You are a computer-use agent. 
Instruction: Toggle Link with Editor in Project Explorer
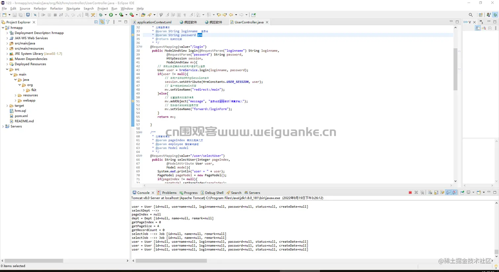[x=102, y=22]
